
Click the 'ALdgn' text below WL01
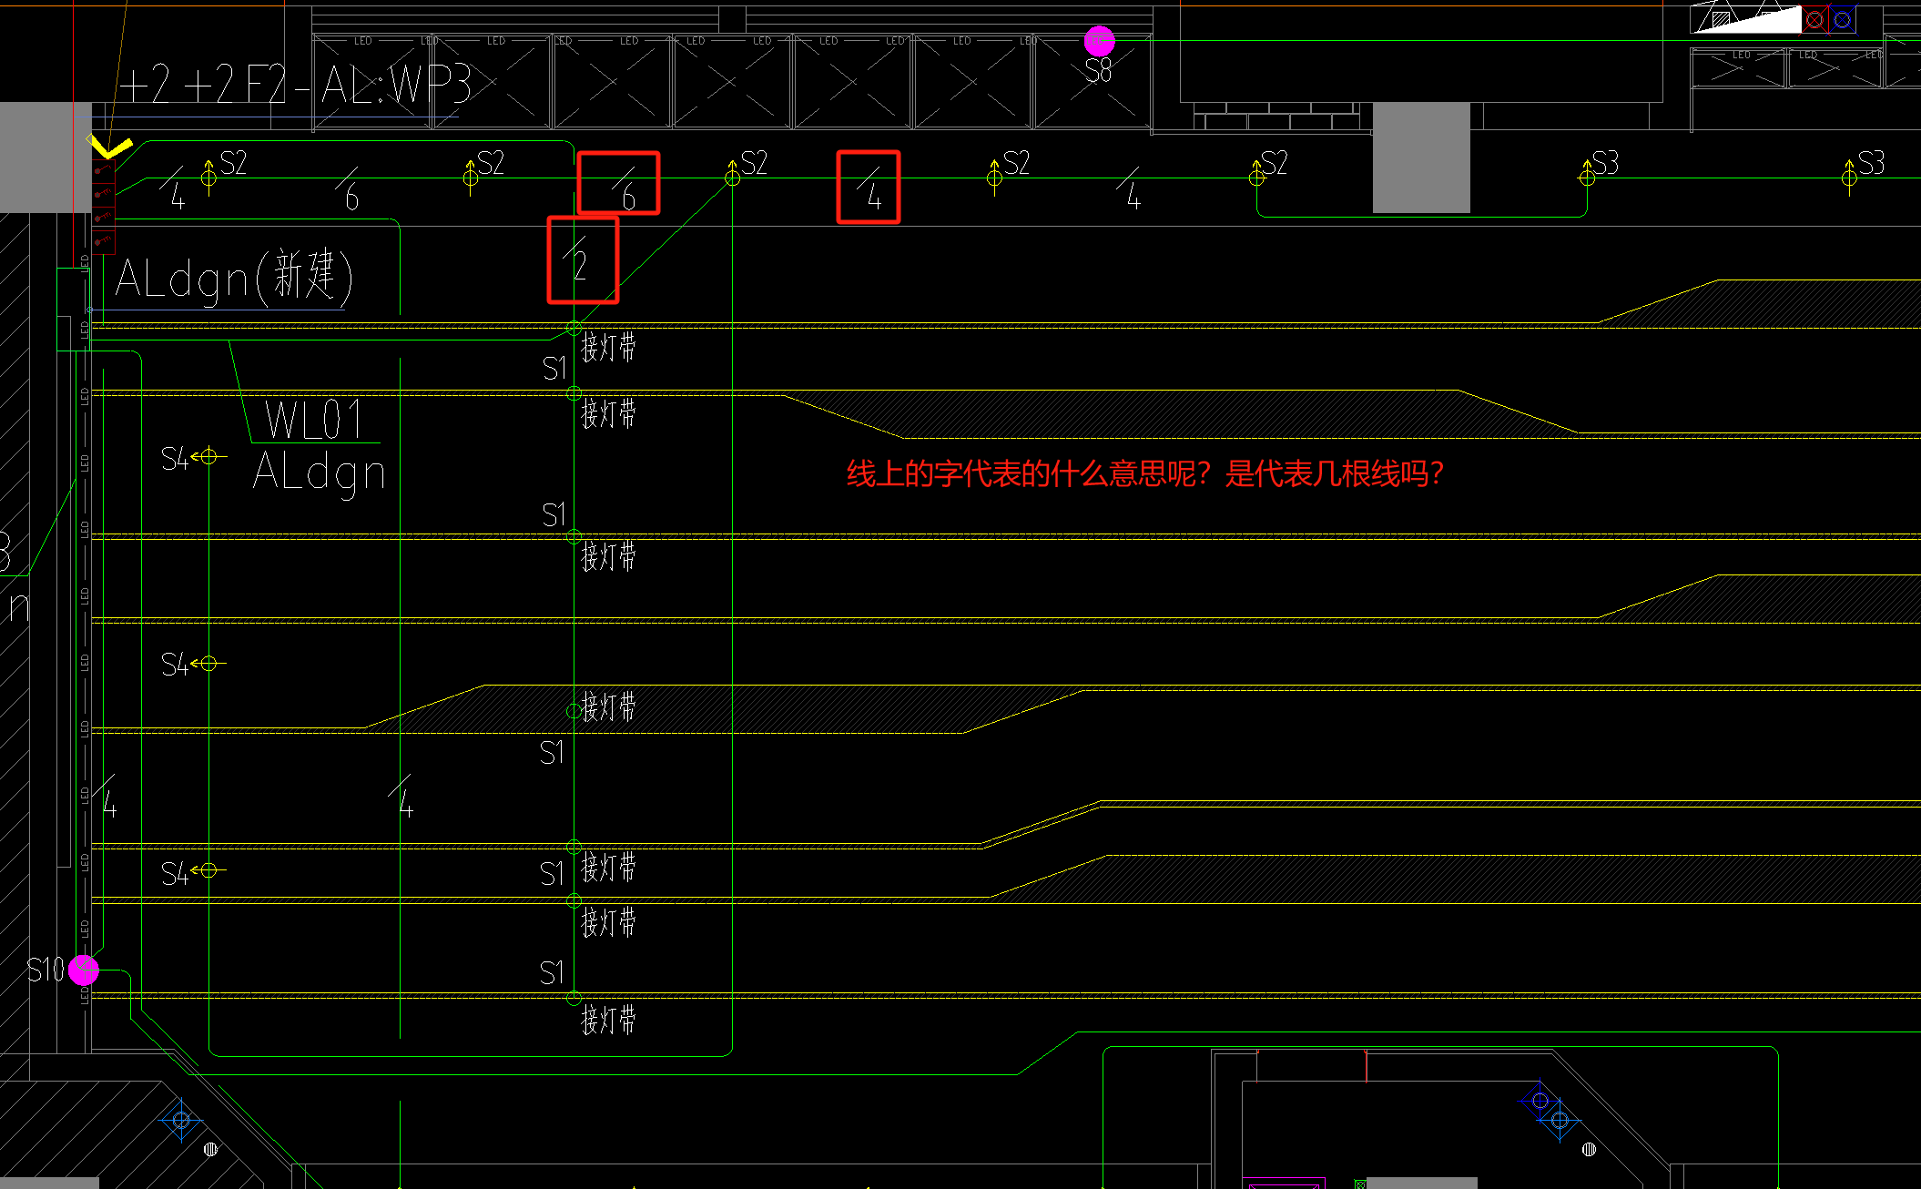point(320,474)
